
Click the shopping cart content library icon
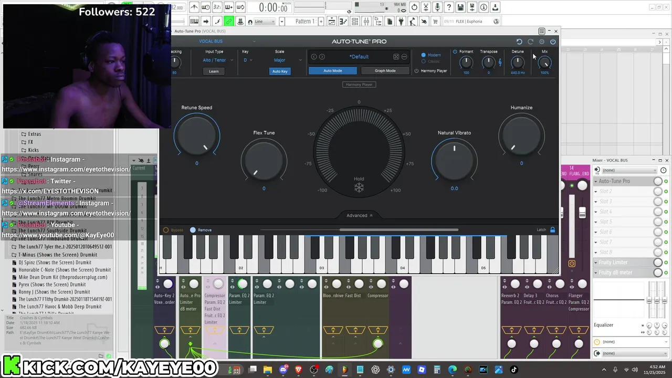coord(435,22)
